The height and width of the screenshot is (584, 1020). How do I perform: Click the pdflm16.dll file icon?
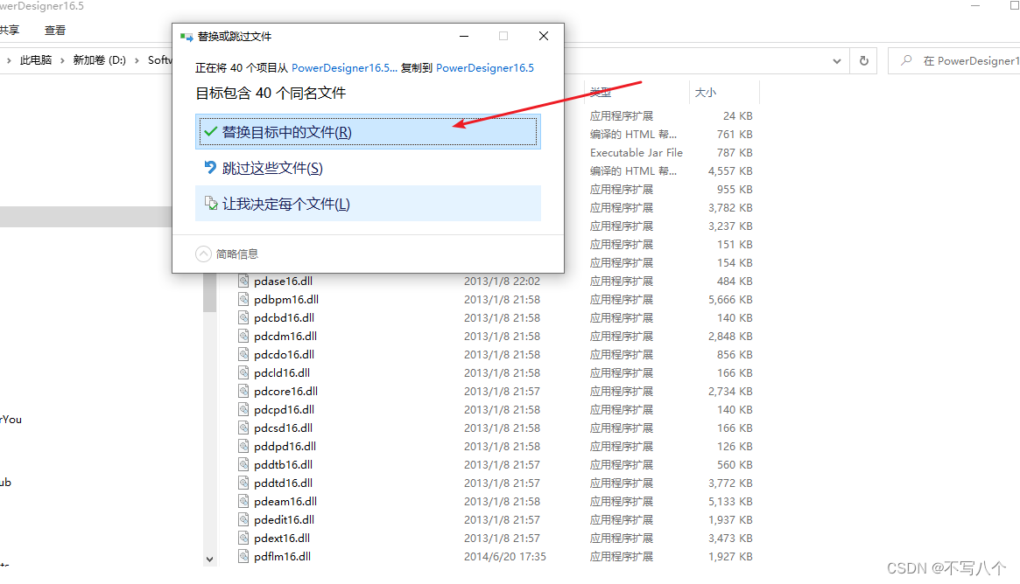(x=243, y=556)
